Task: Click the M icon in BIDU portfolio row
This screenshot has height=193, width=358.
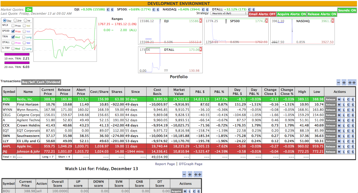Action: [x=339, y=99]
